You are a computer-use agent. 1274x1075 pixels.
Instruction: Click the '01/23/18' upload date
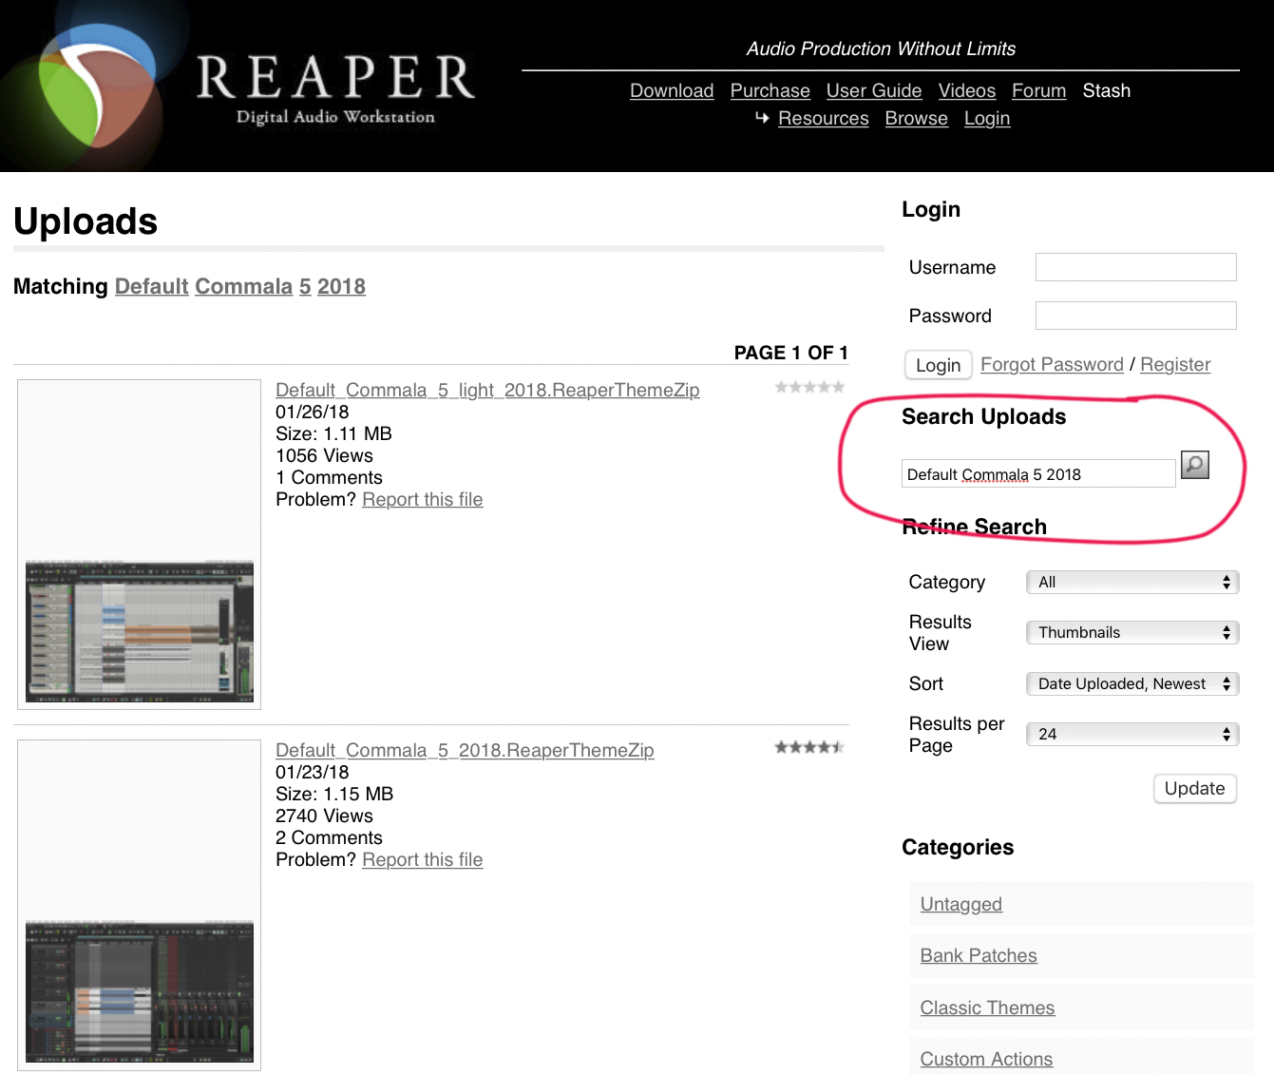pos(313,772)
